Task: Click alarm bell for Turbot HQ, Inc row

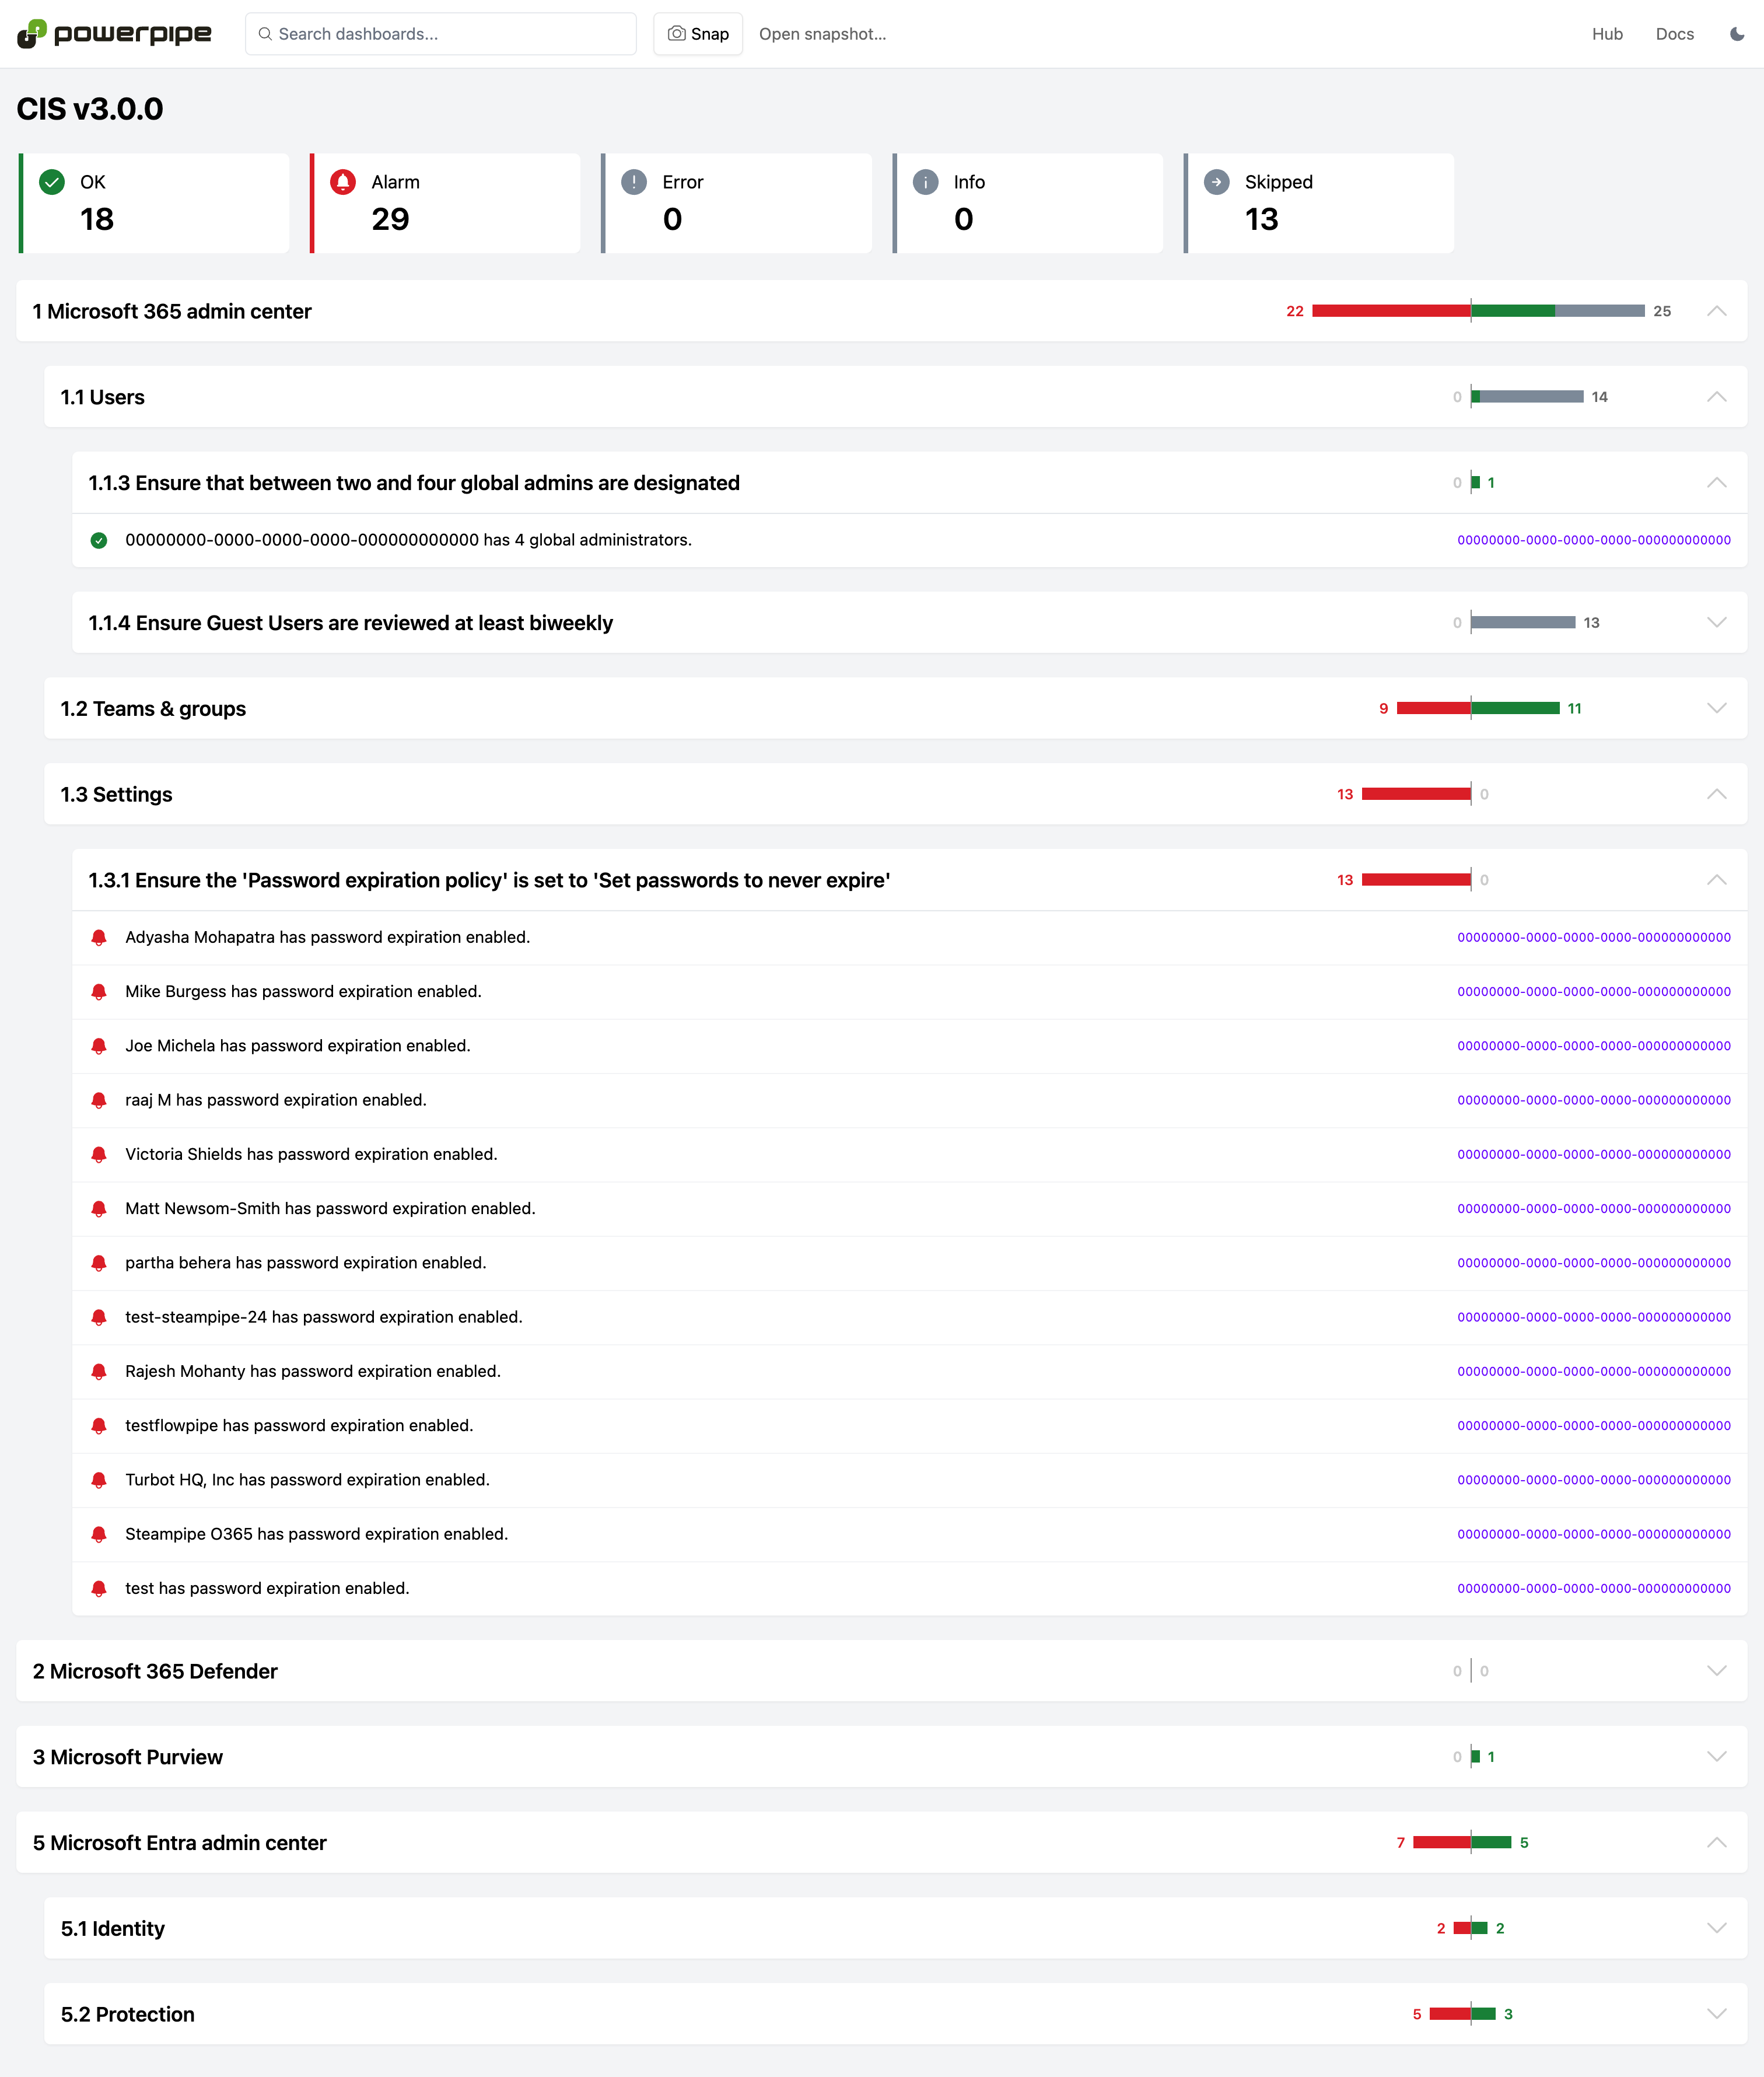Action: [x=99, y=1480]
